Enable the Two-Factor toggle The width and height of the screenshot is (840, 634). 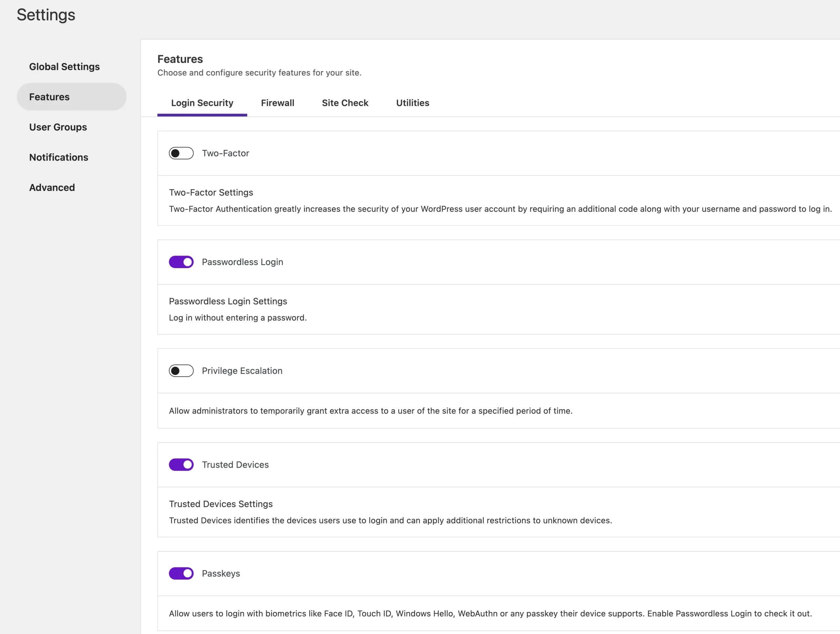(x=181, y=153)
